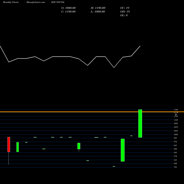Select the close value 'C: 1190.00'
The width and height of the screenshot is (184, 184).
click(x=68, y=12)
